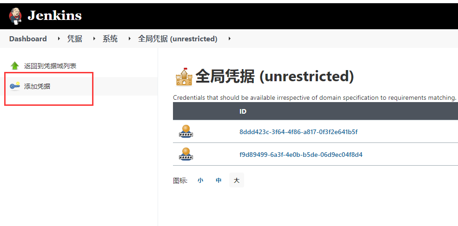The height and width of the screenshot is (226, 458).
Task: Click the castle icon beside the page heading
Action: [x=184, y=77]
